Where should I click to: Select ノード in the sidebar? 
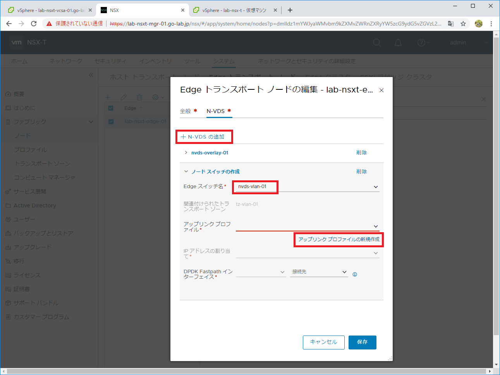(22, 136)
